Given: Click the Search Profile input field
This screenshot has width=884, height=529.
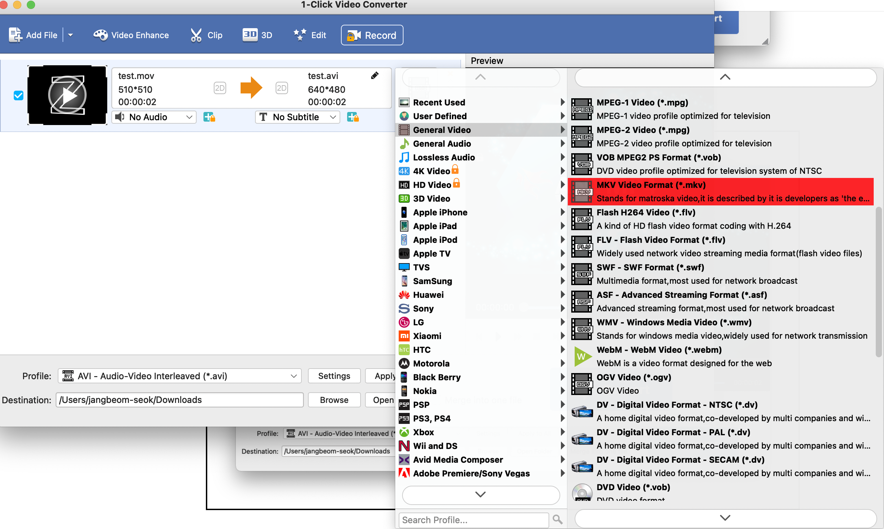Looking at the screenshot, I should pyautogui.click(x=473, y=520).
